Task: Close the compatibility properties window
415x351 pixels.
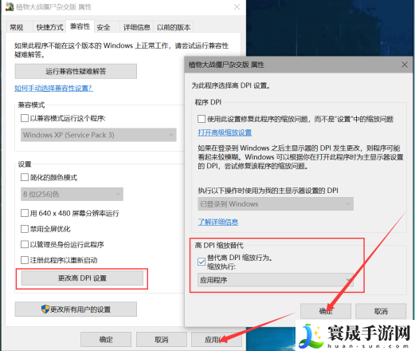Action: coord(237,7)
